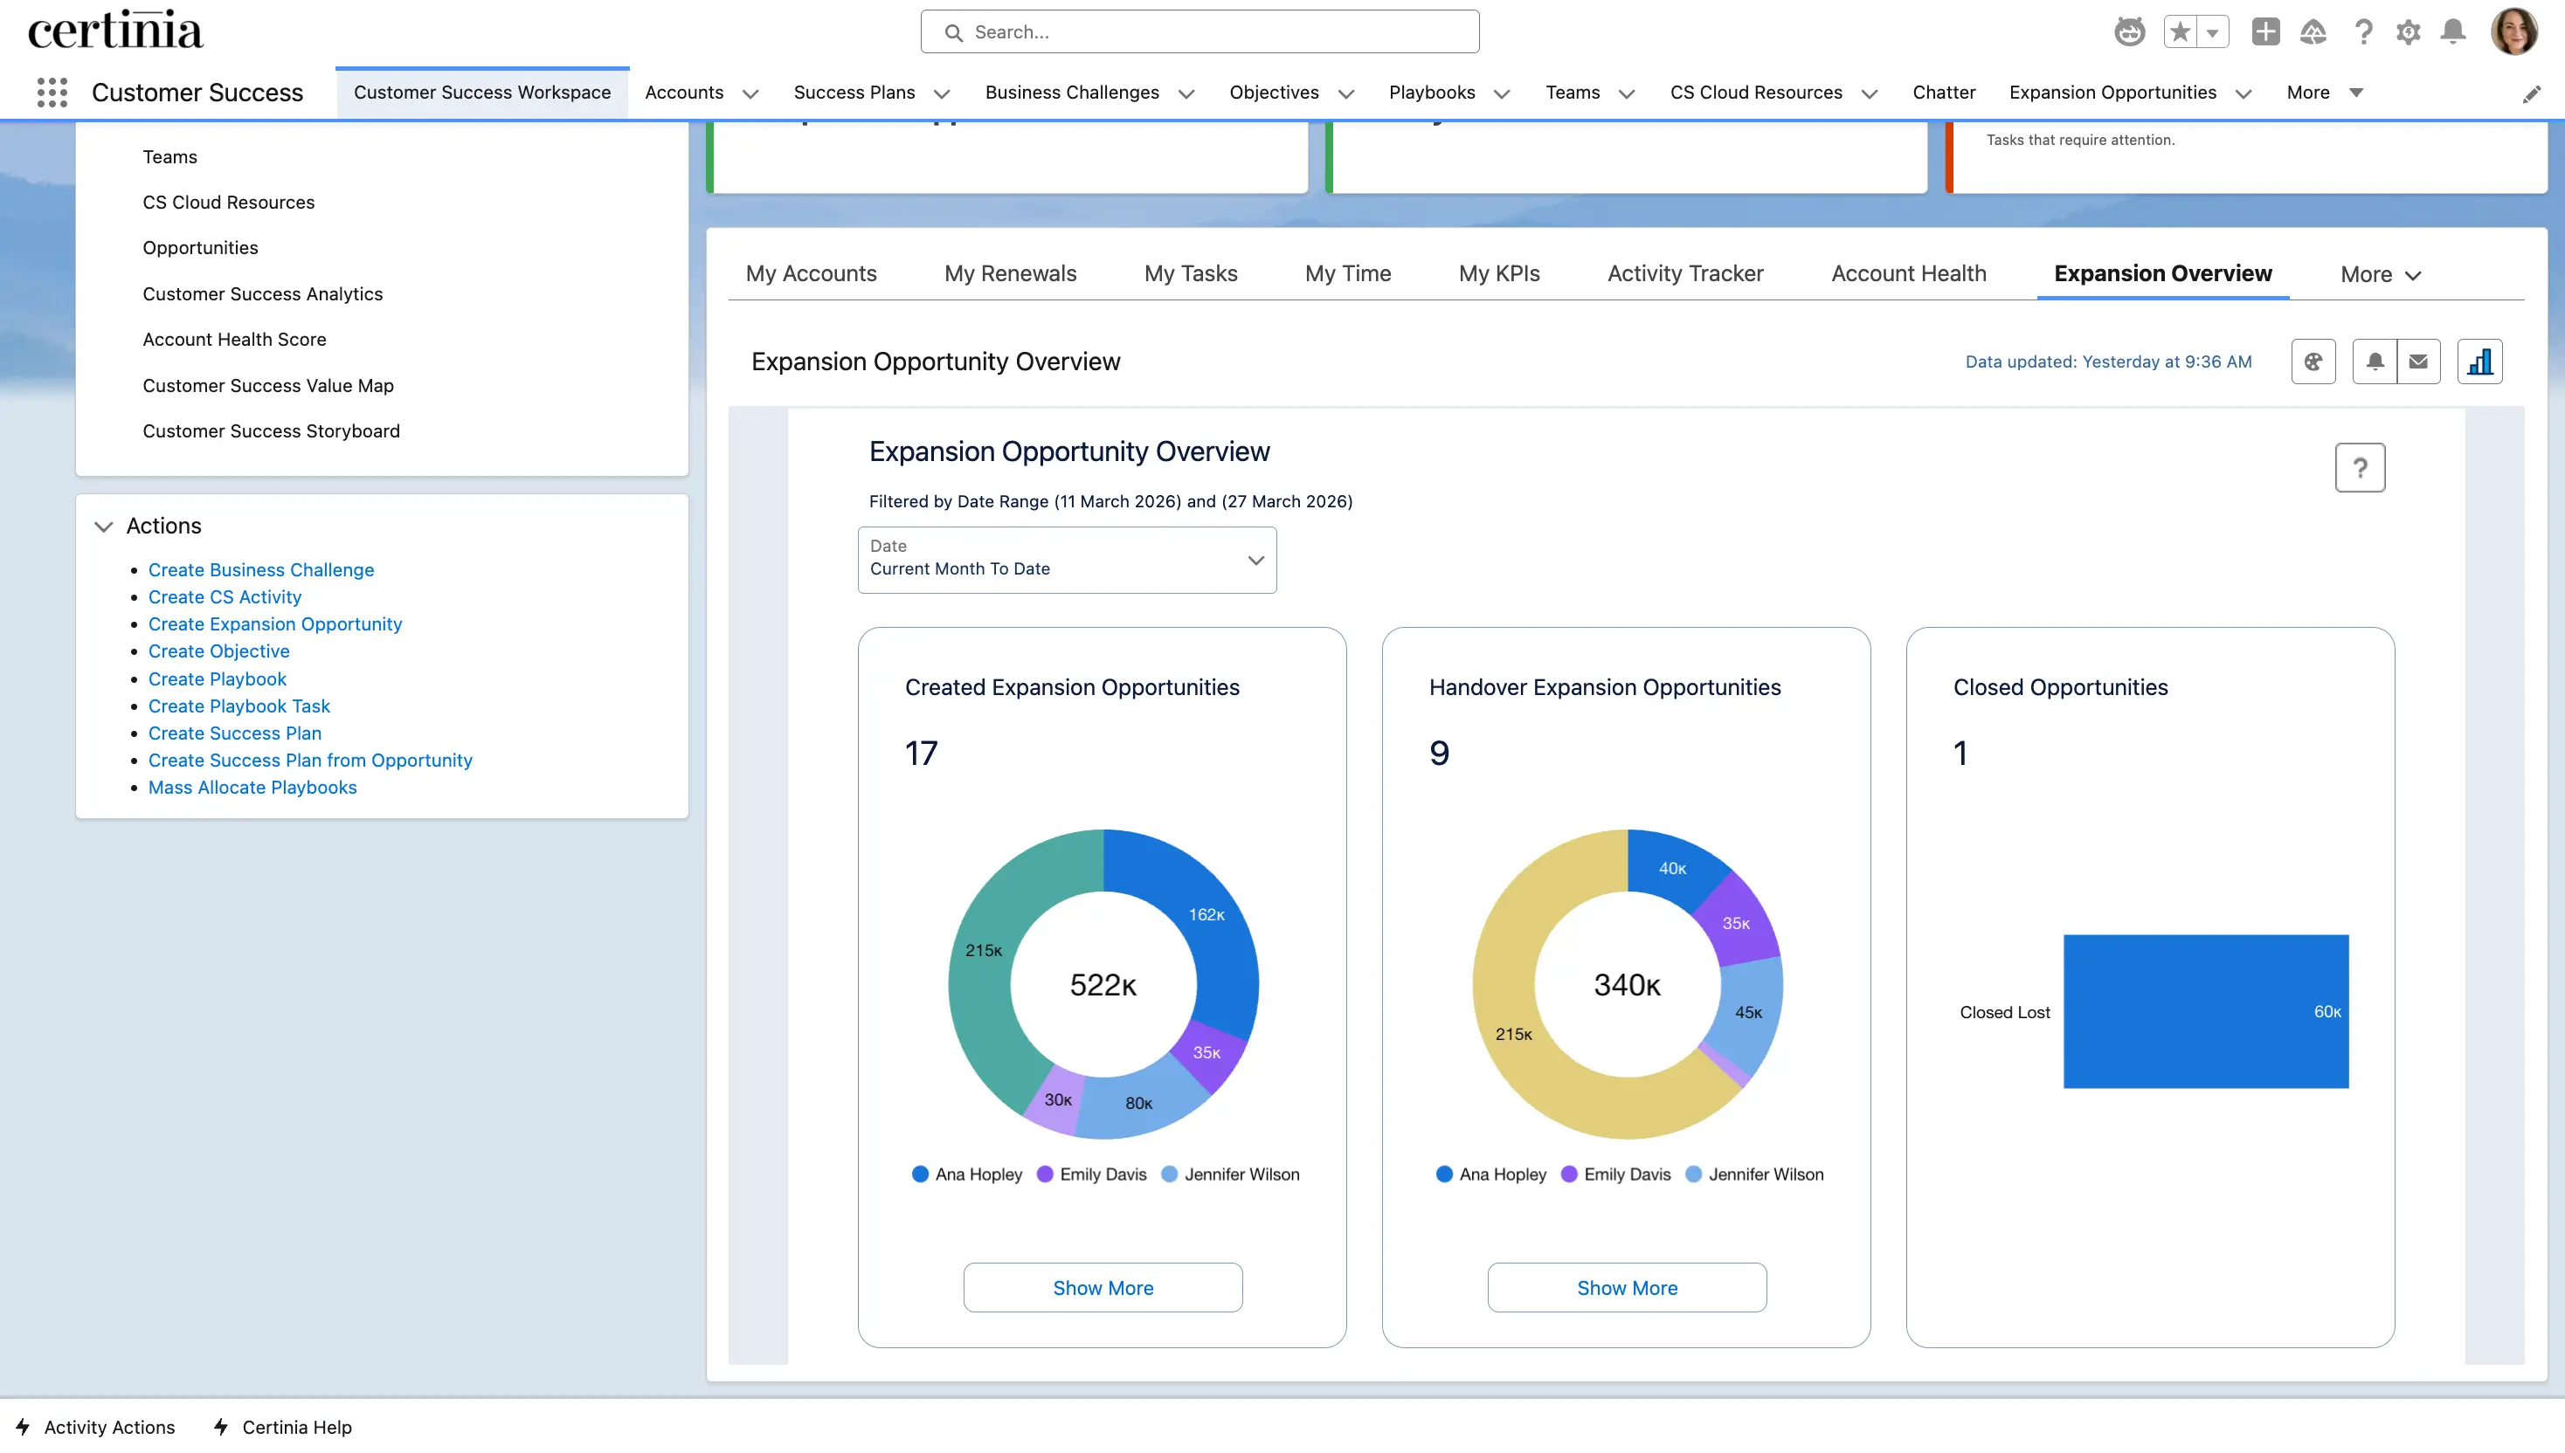The width and height of the screenshot is (2565, 1453).
Task: Open the color palette theme icon on dashboard
Action: 2314,362
